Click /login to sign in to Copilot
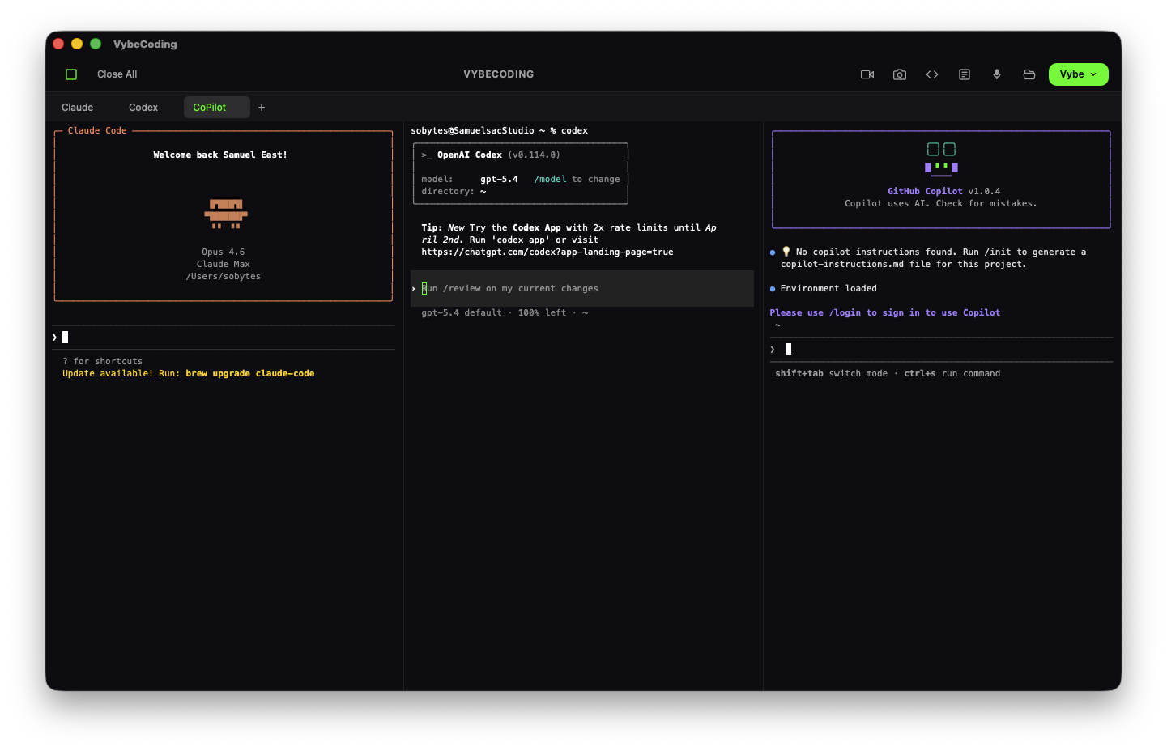Screen dimensions: 1167x751 (847, 312)
